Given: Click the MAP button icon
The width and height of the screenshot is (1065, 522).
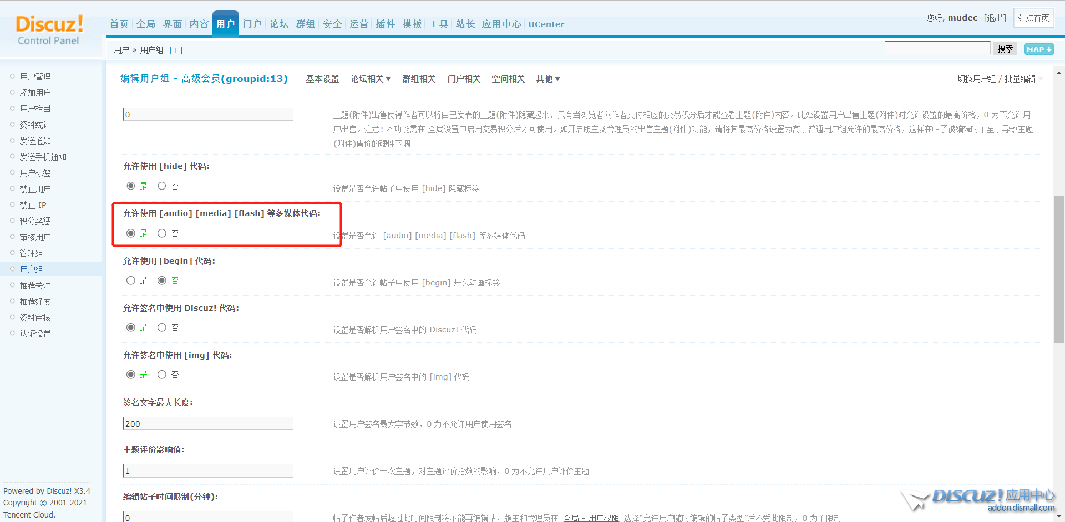Looking at the screenshot, I should click(x=1038, y=49).
